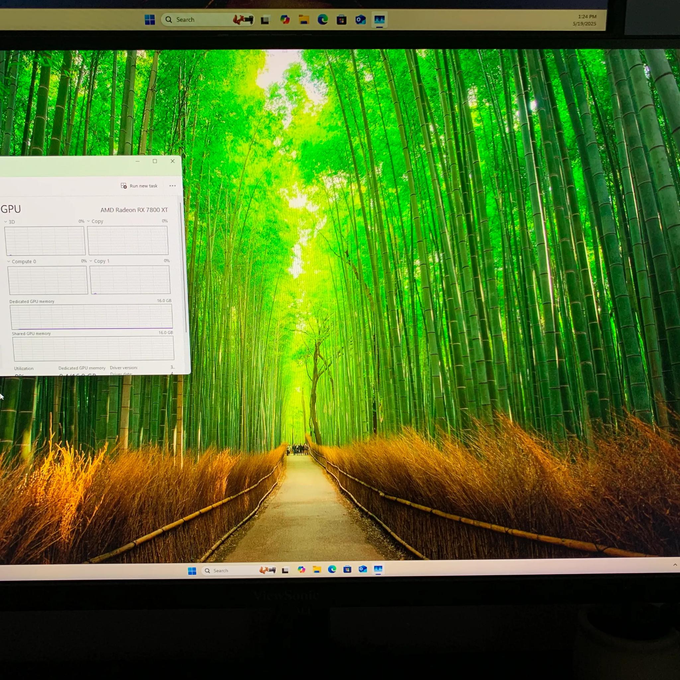Click the 3D utilization graph
Image resolution: width=680 pixels, height=680 pixels.
[x=45, y=241]
